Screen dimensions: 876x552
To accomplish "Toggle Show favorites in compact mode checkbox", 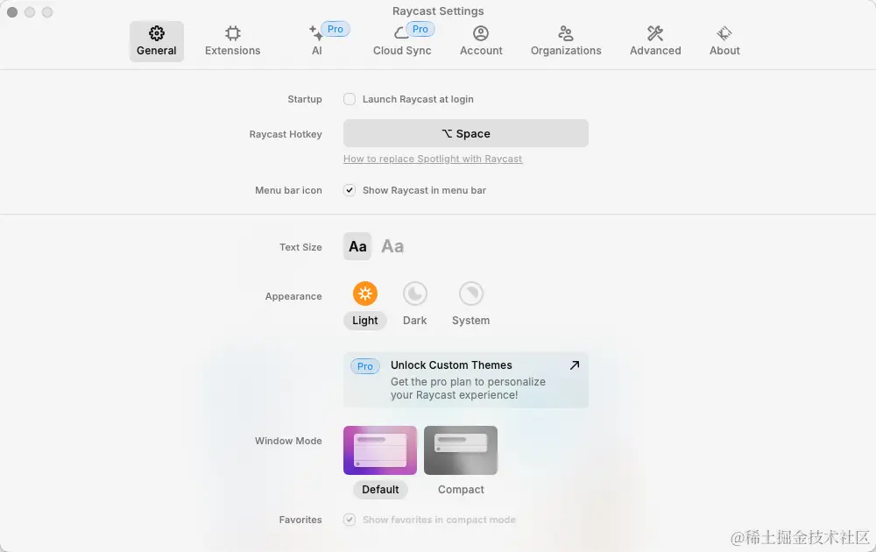I will point(350,520).
